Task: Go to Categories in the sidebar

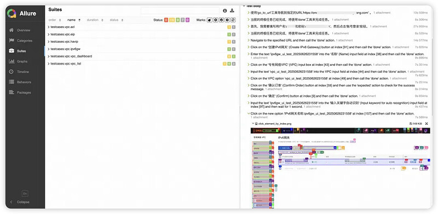Action: (24, 41)
